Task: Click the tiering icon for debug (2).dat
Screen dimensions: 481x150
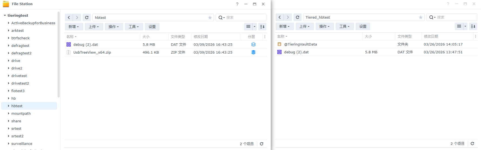Action: tap(253, 44)
